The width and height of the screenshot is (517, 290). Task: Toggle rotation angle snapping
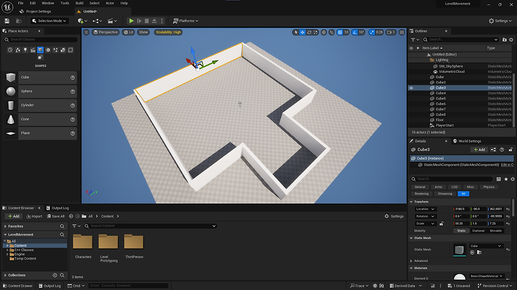pyautogui.click(x=354, y=32)
